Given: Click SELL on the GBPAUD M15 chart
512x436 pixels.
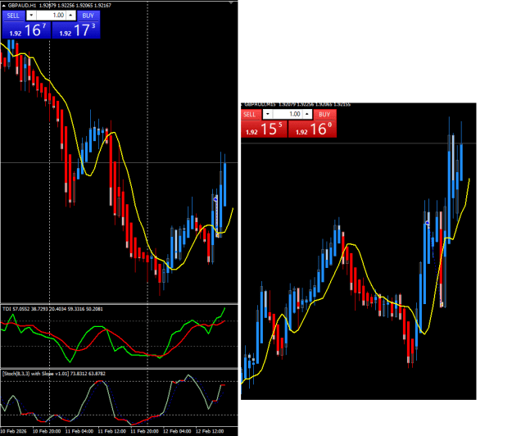Looking at the screenshot, I should tap(250, 115).
